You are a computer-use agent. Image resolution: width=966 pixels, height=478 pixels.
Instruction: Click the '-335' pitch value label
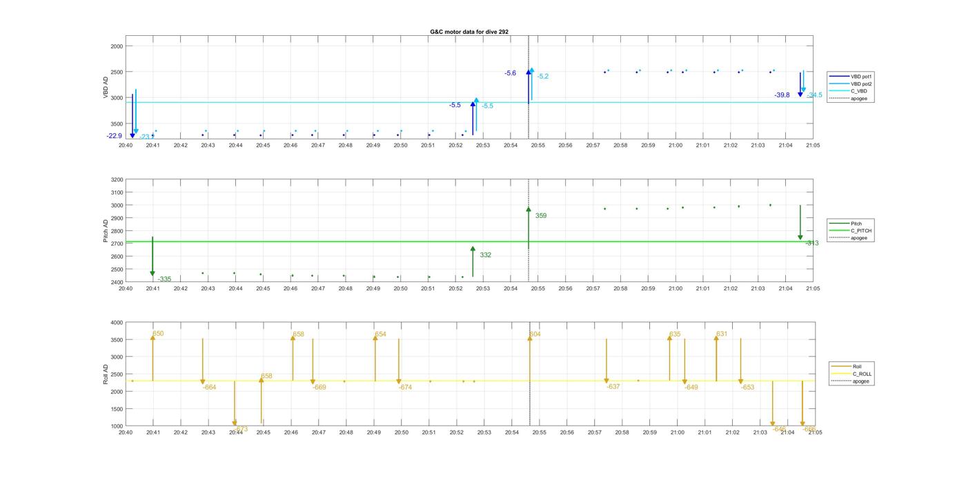(164, 279)
